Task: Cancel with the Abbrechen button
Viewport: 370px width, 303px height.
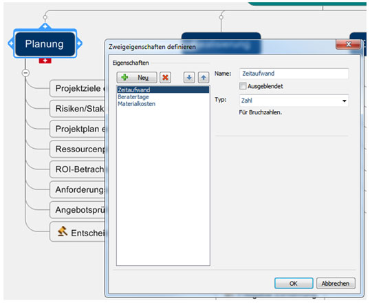Action: [336, 283]
